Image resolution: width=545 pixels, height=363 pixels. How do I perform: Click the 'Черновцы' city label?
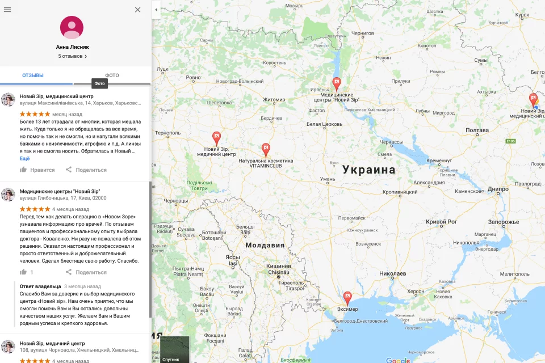pyautogui.click(x=176, y=201)
